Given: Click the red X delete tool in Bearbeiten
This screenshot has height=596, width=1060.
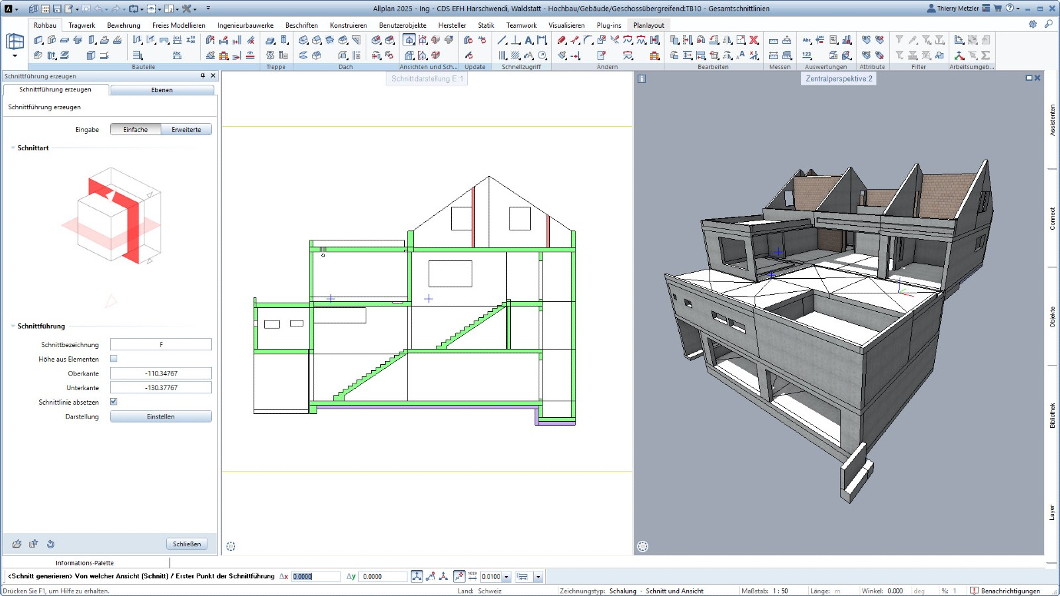Looking at the screenshot, I should tap(754, 40).
